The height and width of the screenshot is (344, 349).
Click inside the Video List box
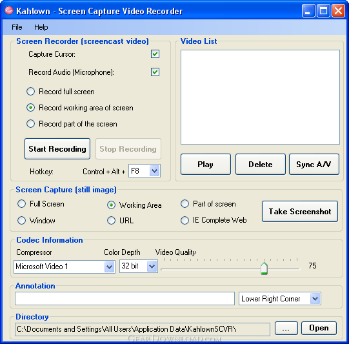click(260, 97)
